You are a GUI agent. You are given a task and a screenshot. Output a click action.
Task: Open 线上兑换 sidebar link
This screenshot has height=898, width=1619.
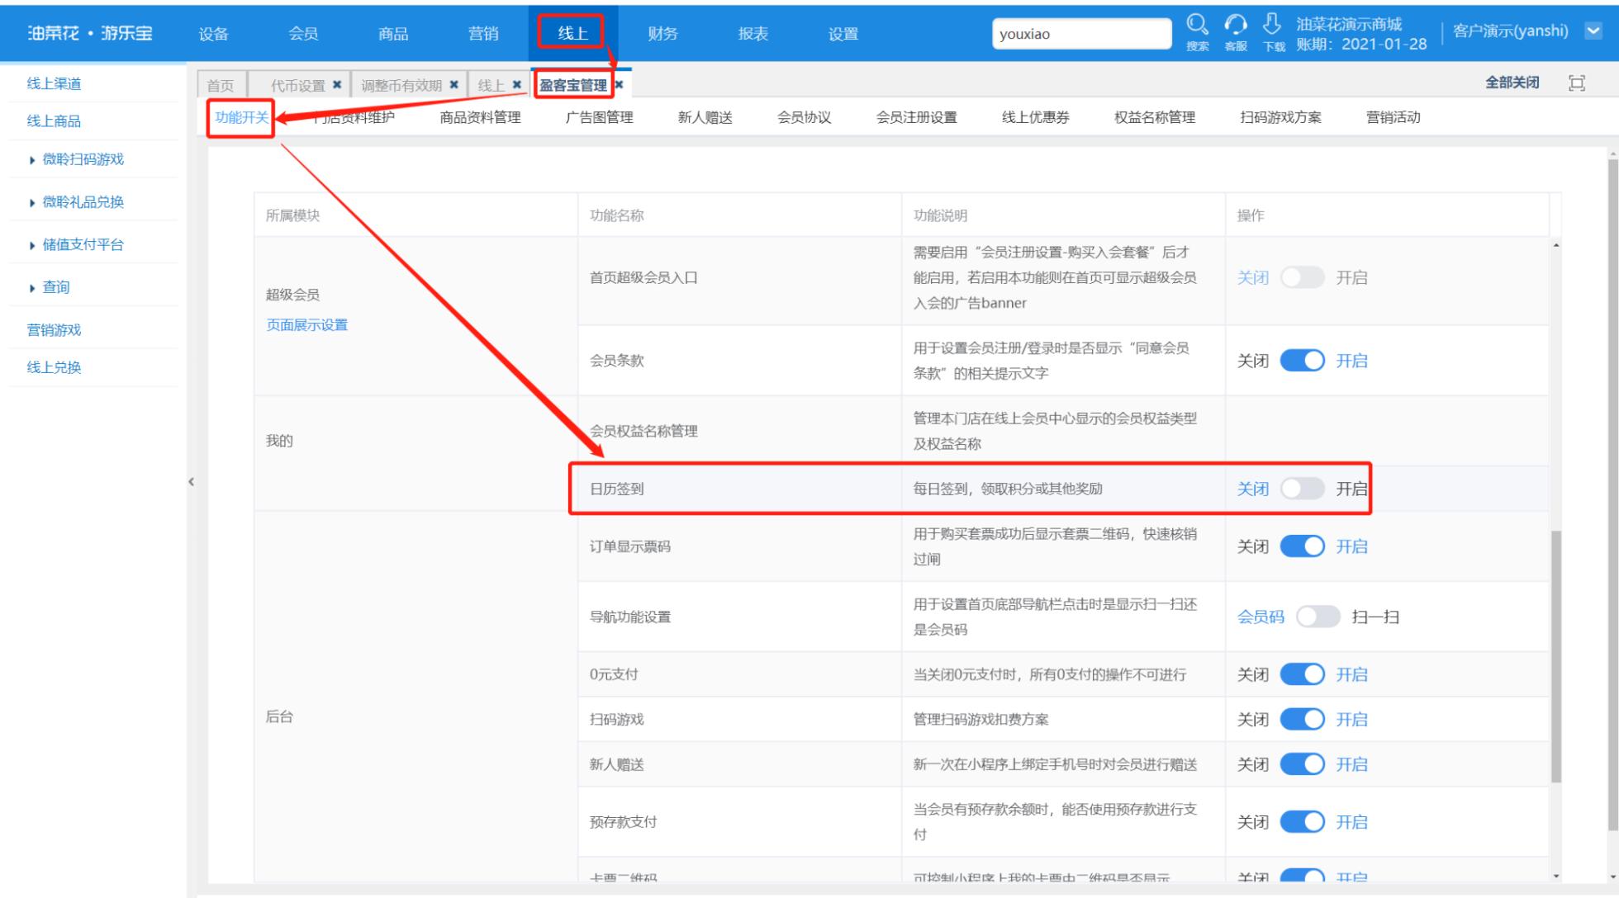click(54, 367)
